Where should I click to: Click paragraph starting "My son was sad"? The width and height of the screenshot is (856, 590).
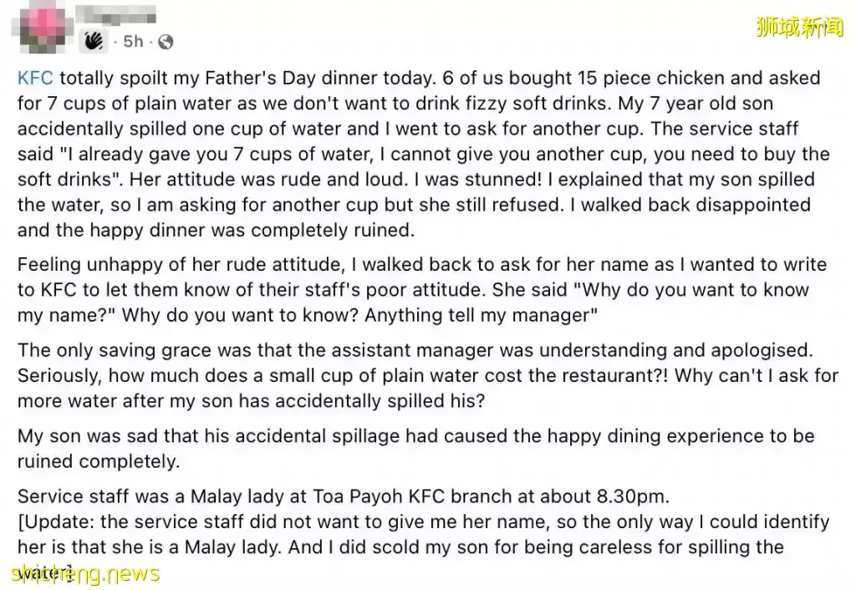416,449
